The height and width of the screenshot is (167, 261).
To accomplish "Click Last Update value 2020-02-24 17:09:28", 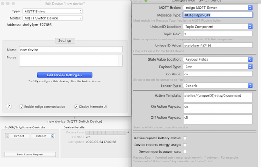I will coord(101,142).
